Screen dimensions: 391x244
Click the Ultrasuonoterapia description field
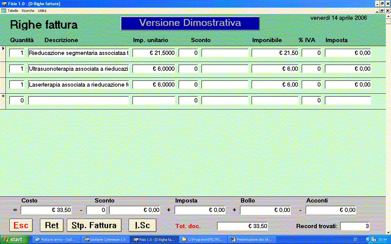[x=79, y=69]
